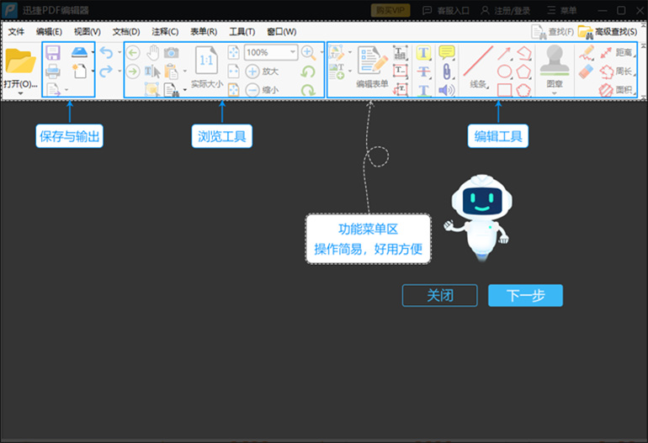Click the Undo arrow icon
This screenshot has width=648, height=443.
click(x=107, y=52)
